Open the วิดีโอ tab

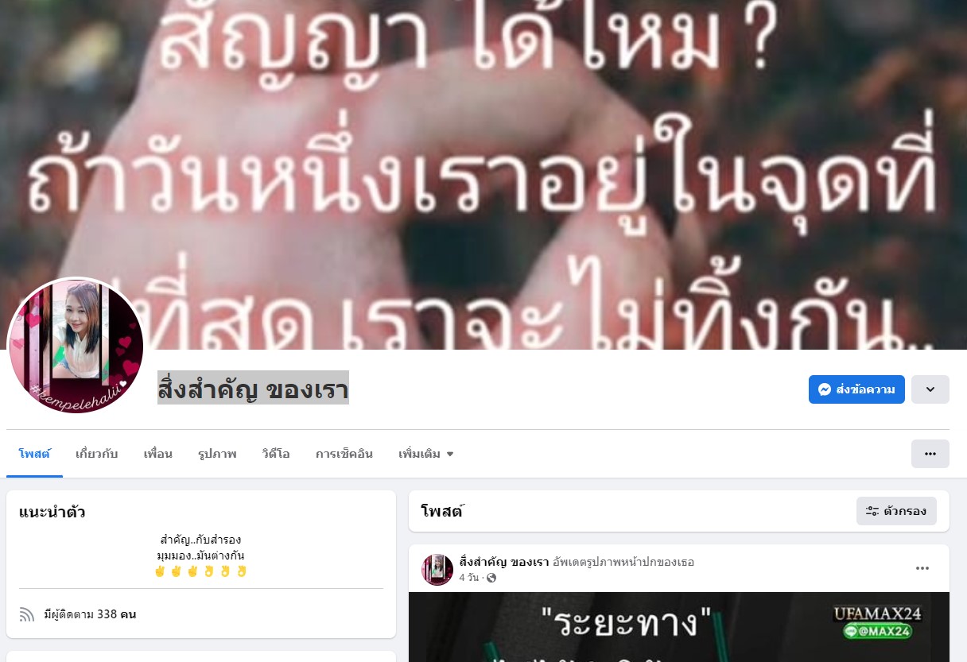click(276, 454)
